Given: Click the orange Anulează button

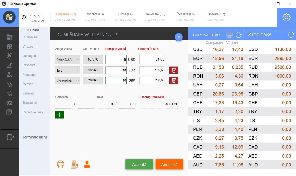Looking at the screenshot, I should click(169, 164).
